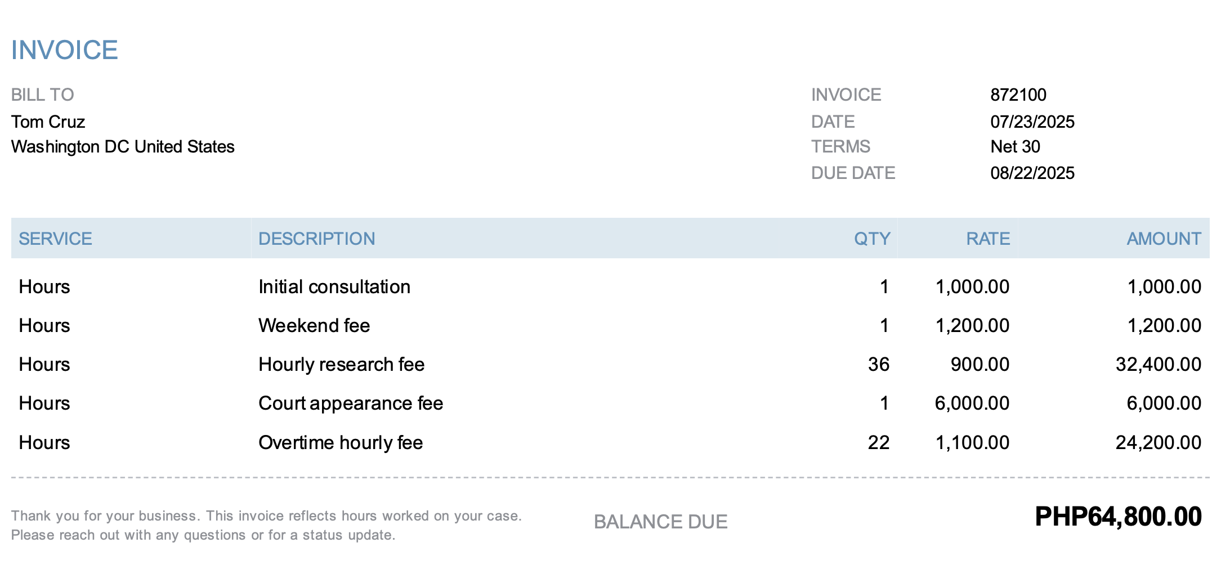Click the PHP64,800.00 balance due total
The image size is (1230, 583).
(1118, 517)
